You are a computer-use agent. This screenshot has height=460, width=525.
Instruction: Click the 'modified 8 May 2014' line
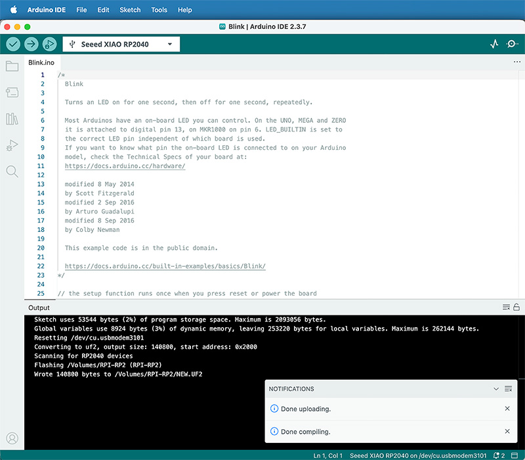click(100, 184)
